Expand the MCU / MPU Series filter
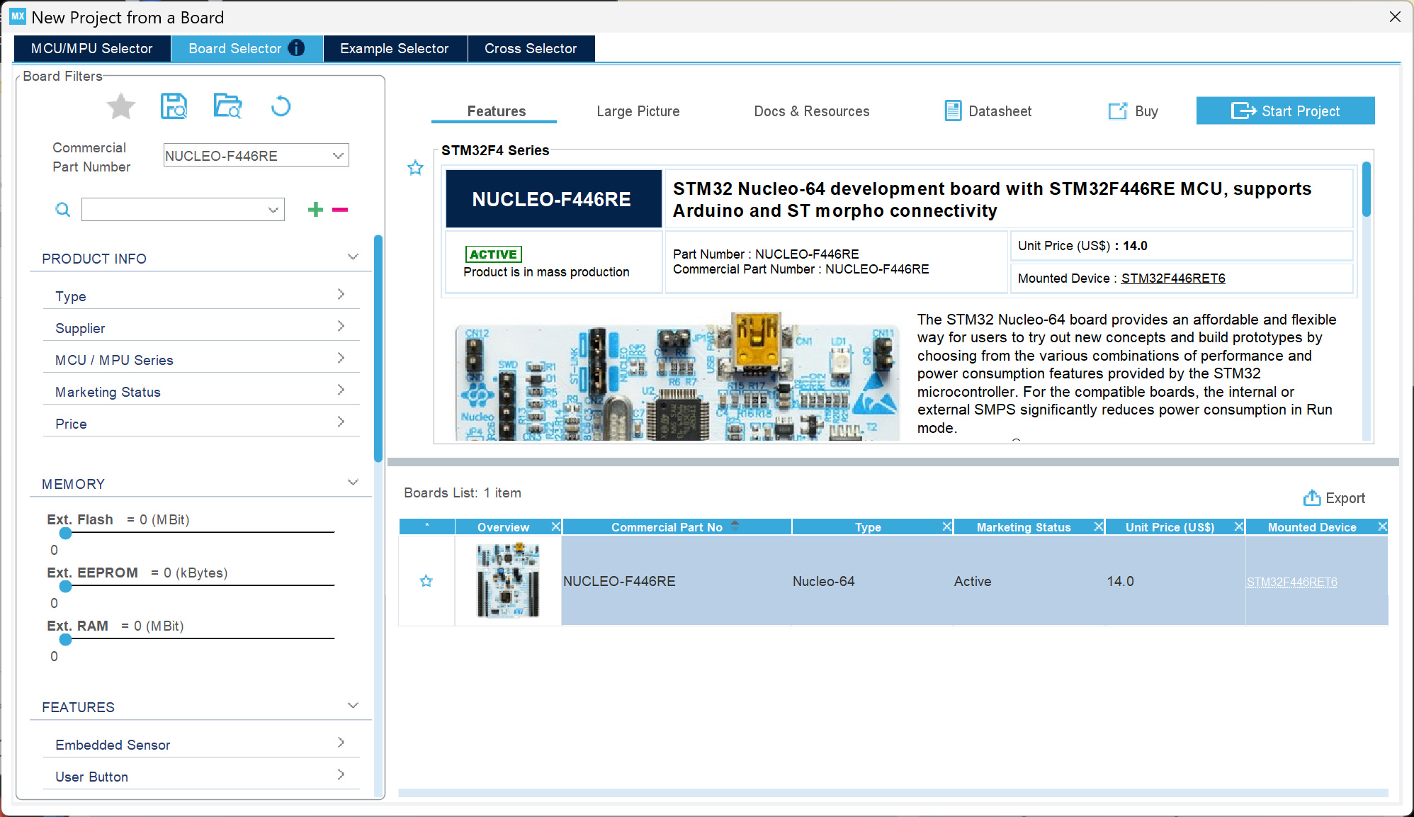Screen dimensions: 1414x817 341,359
